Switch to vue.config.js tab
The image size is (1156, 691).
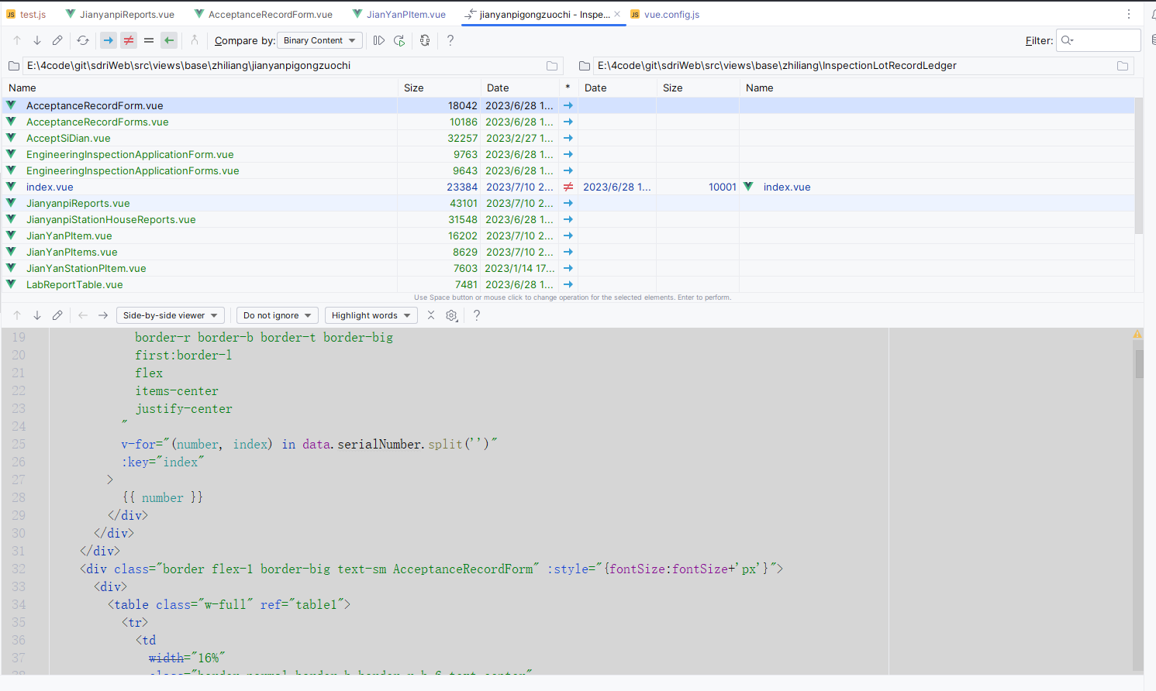pyautogui.click(x=665, y=14)
